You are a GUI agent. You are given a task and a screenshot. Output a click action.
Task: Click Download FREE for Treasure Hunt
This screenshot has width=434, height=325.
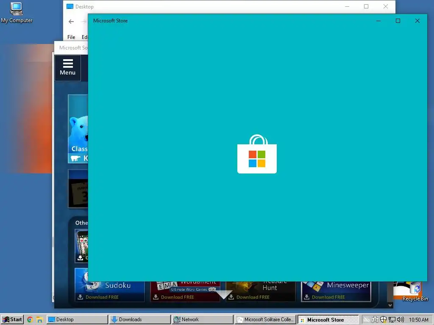point(253,297)
